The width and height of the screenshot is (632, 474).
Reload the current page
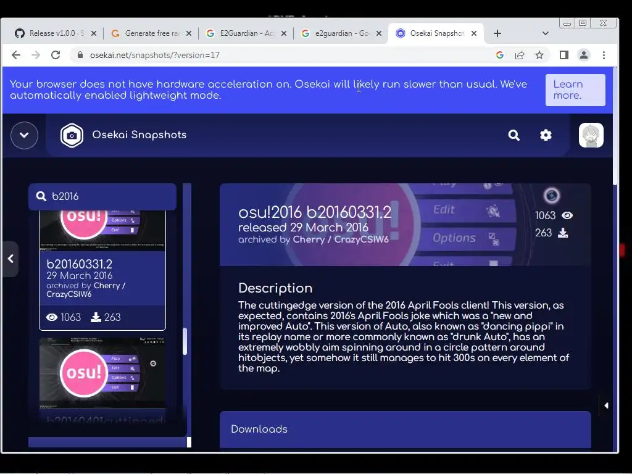coord(56,55)
